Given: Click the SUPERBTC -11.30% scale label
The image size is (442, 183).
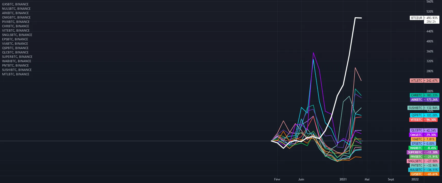Looking at the screenshot, I should (423, 152).
